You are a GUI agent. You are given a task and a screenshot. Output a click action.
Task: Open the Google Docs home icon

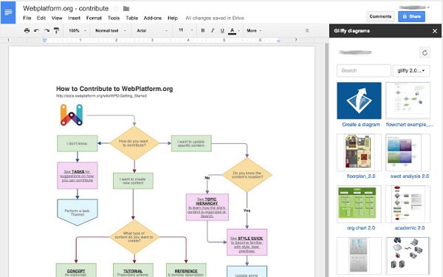point(8,13)
